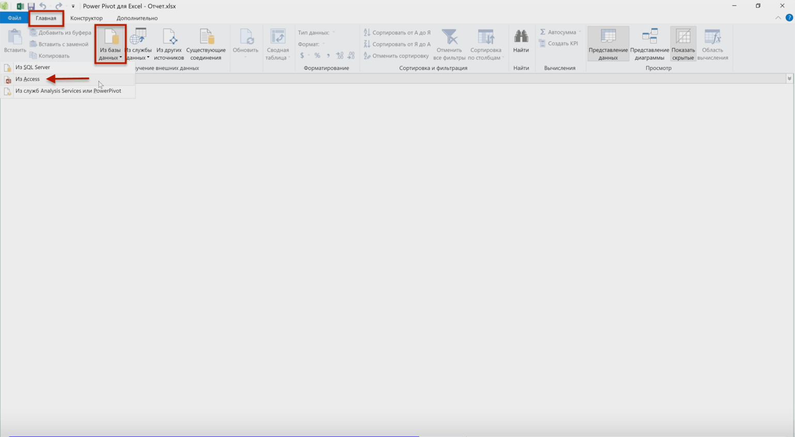Click Вставить с заменой
This screenshot has height=437, width=795.
59,44
